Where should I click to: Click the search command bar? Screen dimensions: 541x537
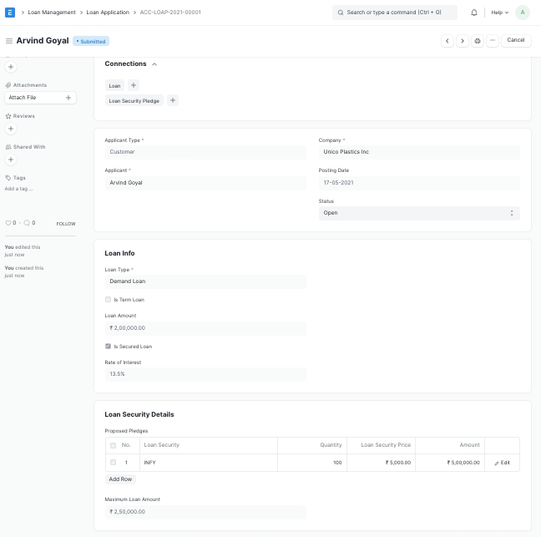click(395, 13)
